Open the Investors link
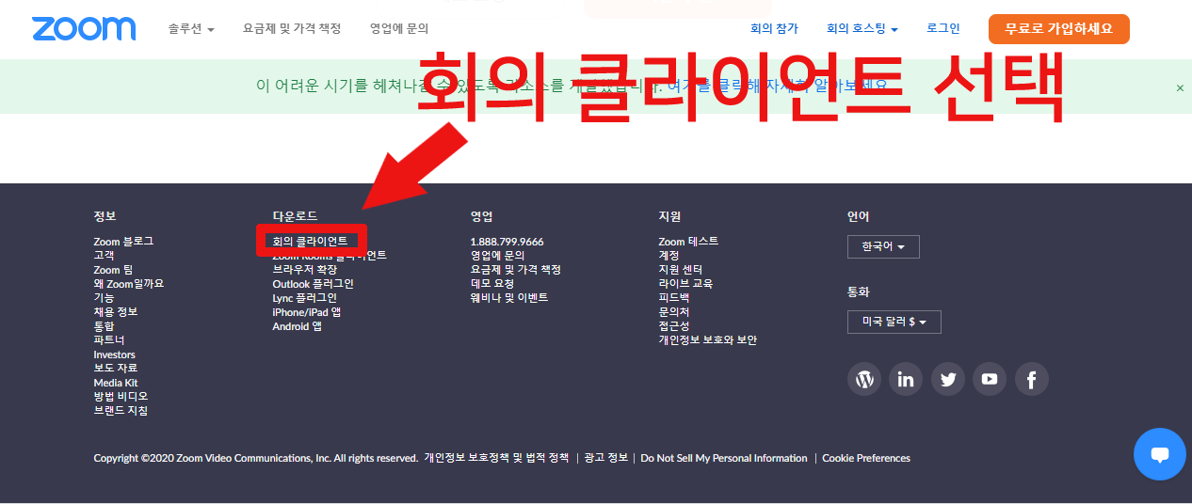 (x=115, y=354)
